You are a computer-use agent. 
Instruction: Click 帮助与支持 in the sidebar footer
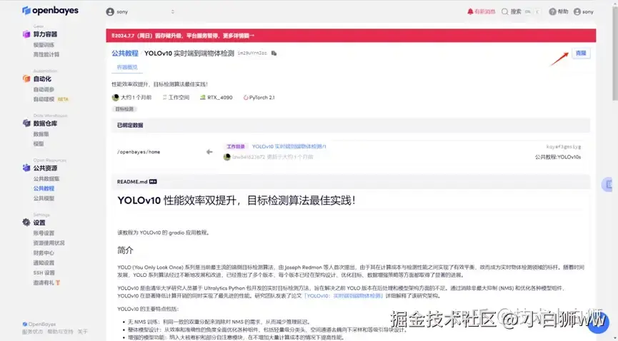tap(60, 332)
